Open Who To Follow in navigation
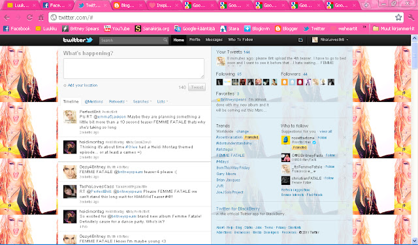418x245 pixels. (240, 40)
